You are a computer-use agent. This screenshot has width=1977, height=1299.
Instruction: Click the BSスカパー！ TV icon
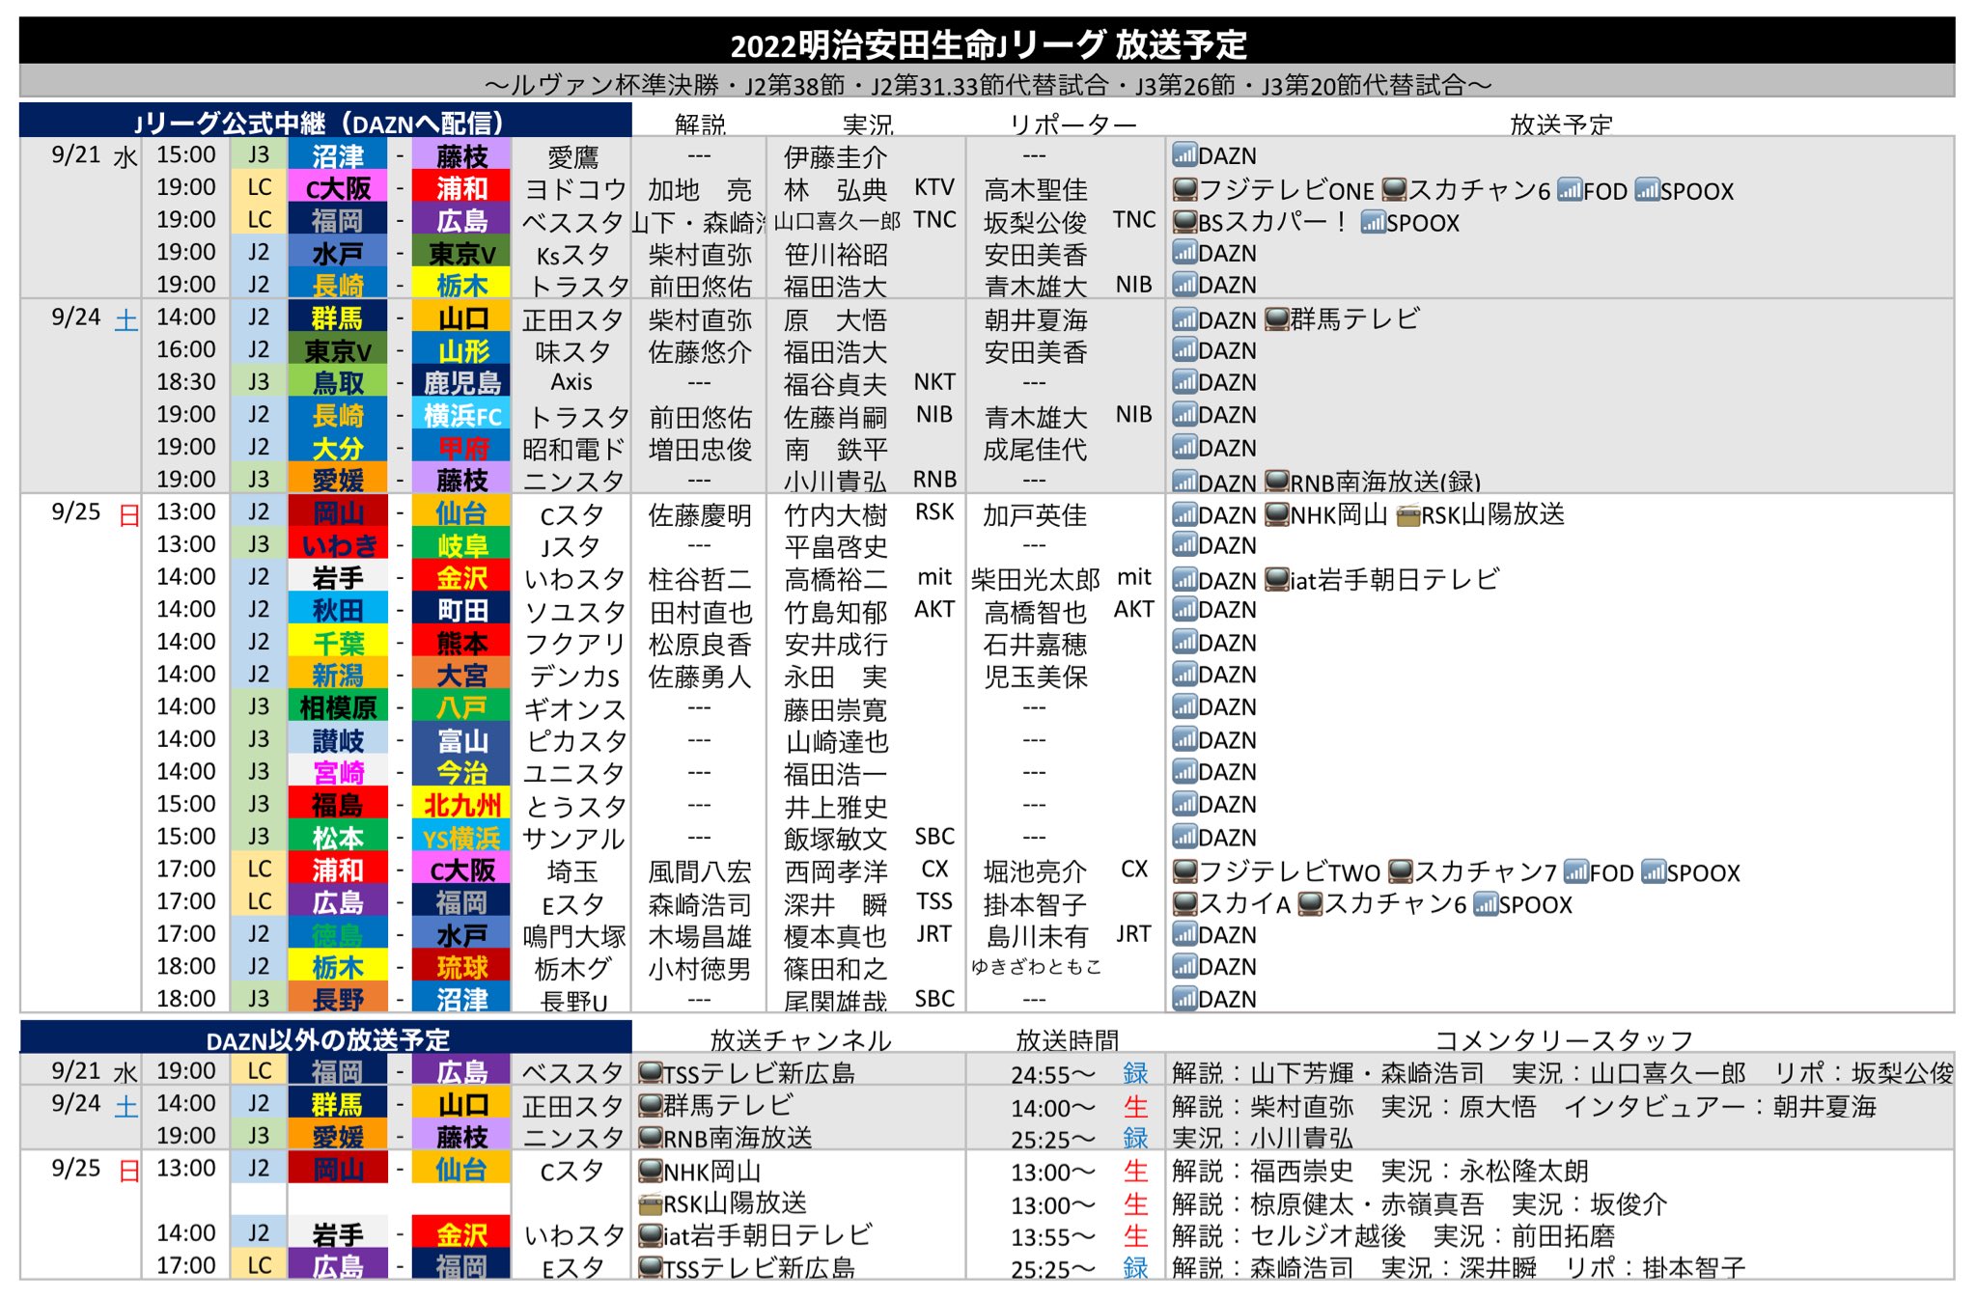1184,221
